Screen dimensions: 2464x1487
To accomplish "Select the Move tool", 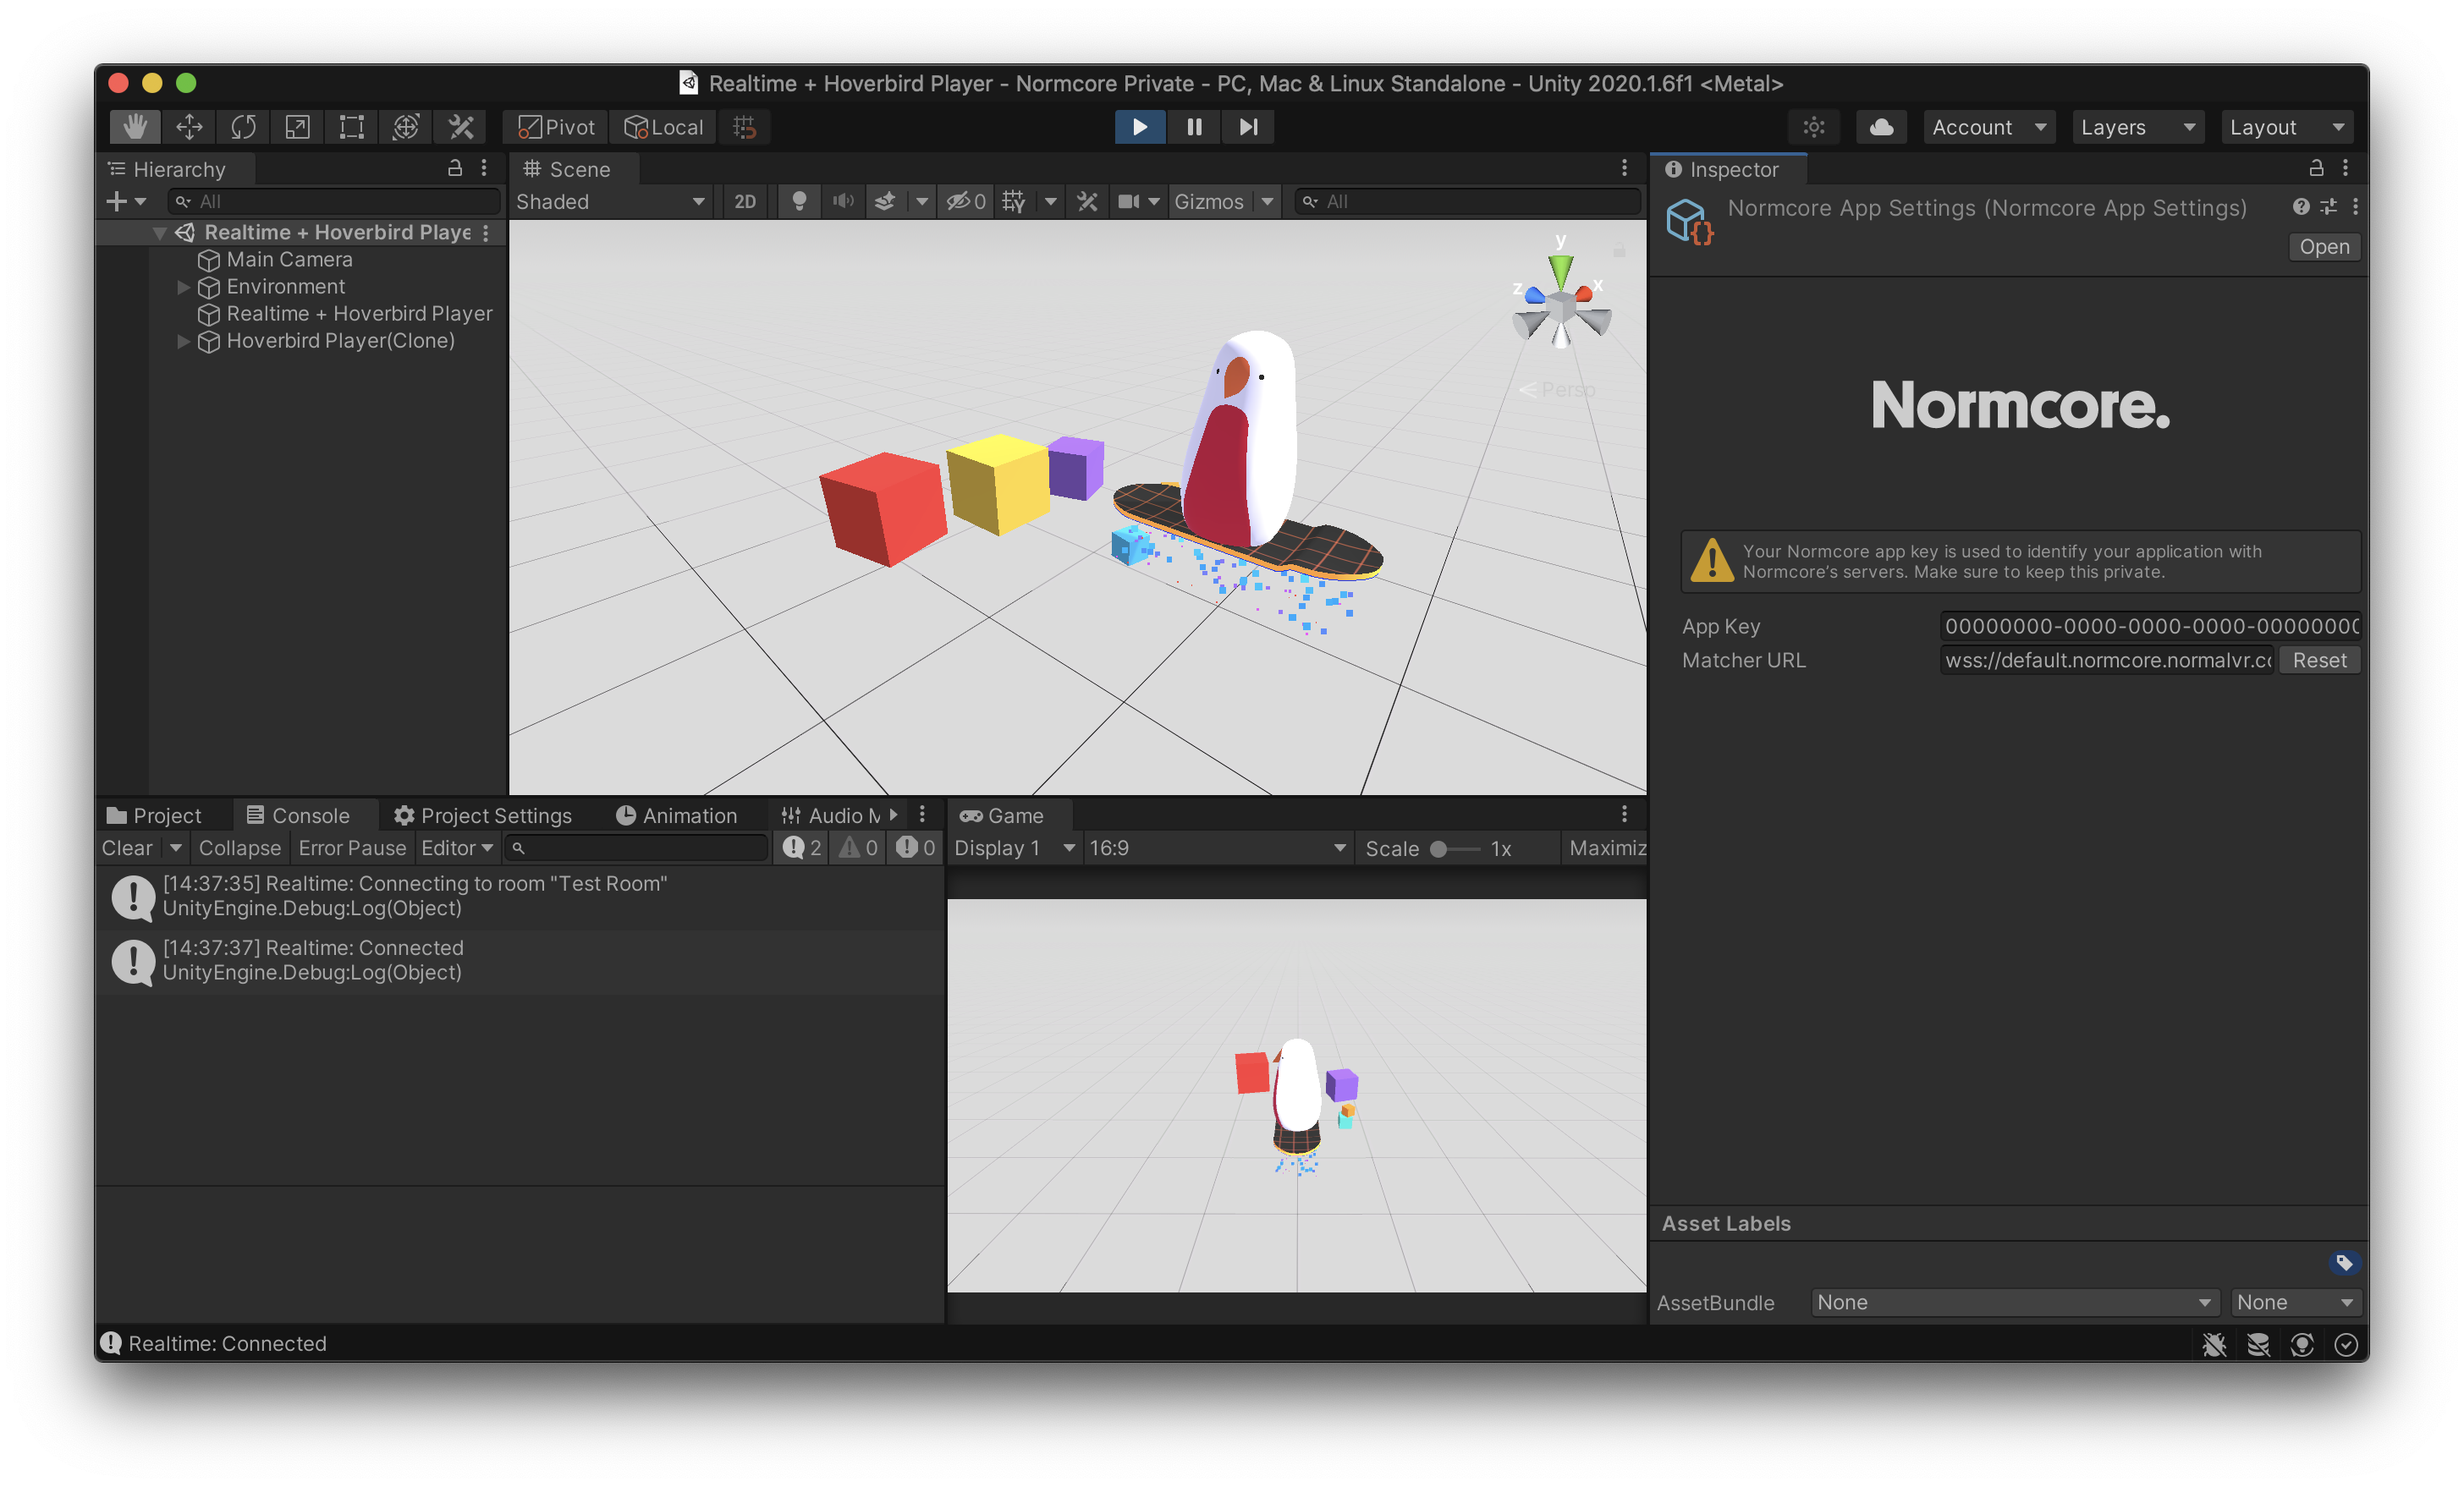I will (189, 127).
